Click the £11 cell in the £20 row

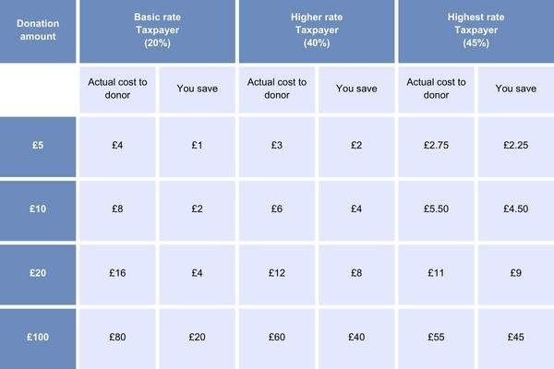(x=437, y=275)
